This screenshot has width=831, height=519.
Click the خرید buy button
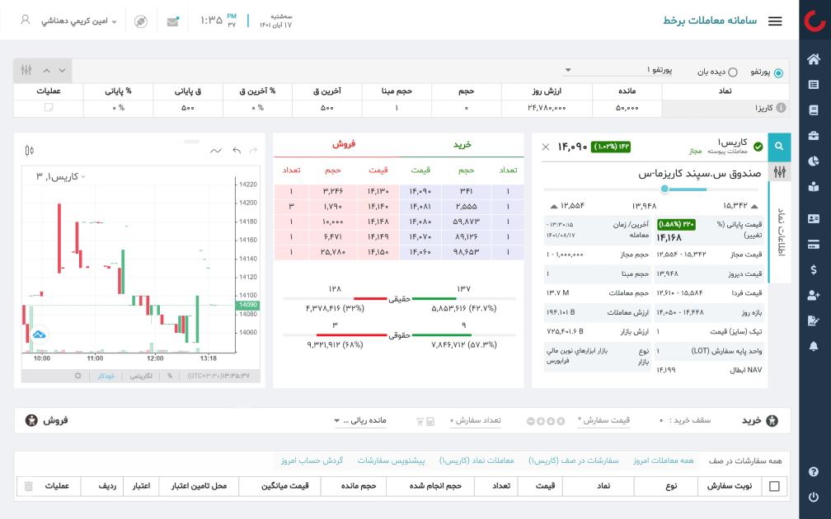[759, 420]
